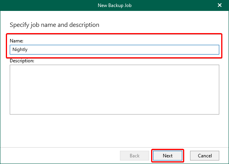Click inside the Description text area

click(x=114, y=90)
